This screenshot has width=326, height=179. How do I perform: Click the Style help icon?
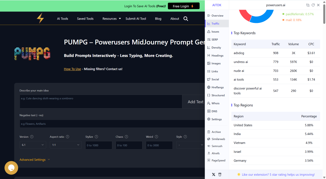[185, 137]
